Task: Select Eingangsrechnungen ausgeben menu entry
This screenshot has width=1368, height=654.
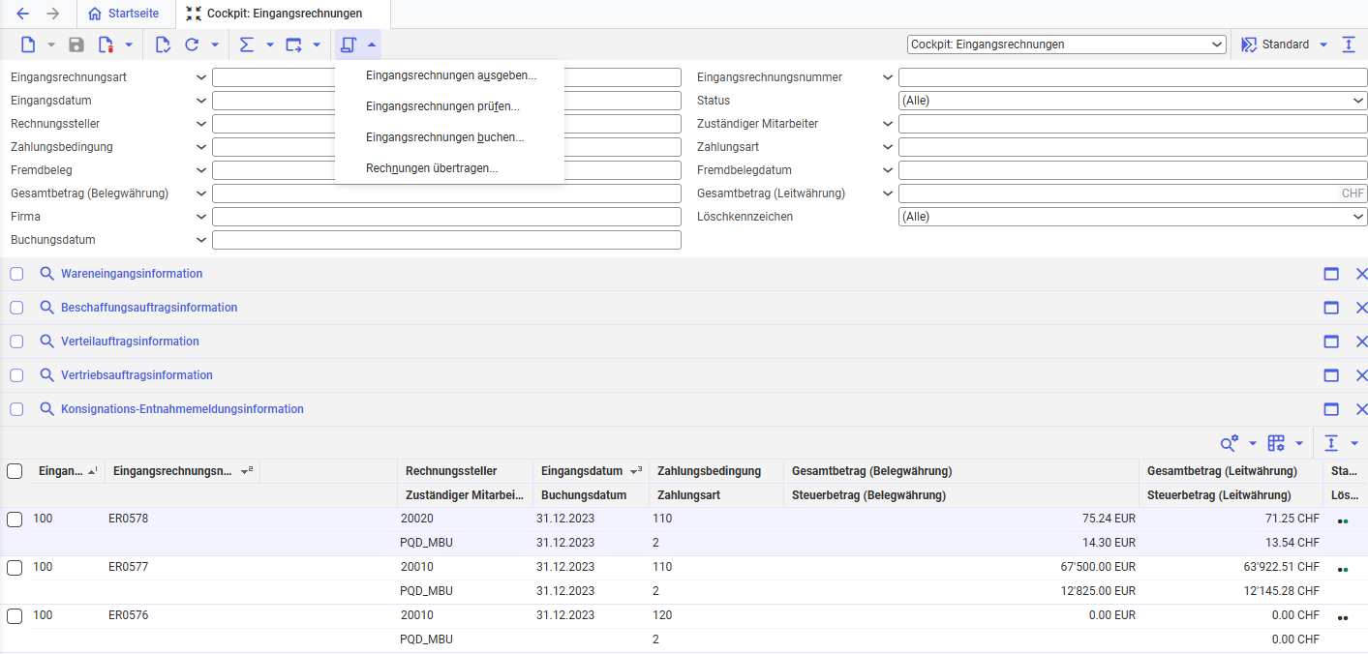Action: coord(449,75)
